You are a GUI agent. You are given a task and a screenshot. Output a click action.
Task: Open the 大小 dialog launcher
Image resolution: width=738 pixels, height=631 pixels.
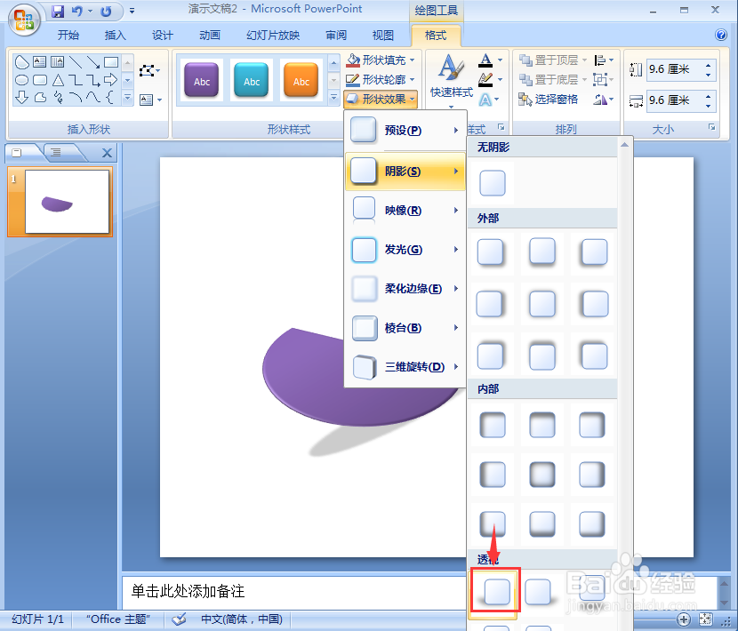click(711, 127)
